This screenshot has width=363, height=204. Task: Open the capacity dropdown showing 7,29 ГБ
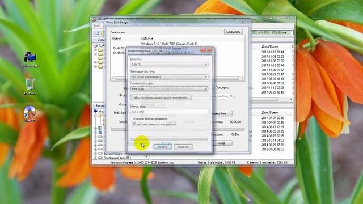(x=169, y=65)
